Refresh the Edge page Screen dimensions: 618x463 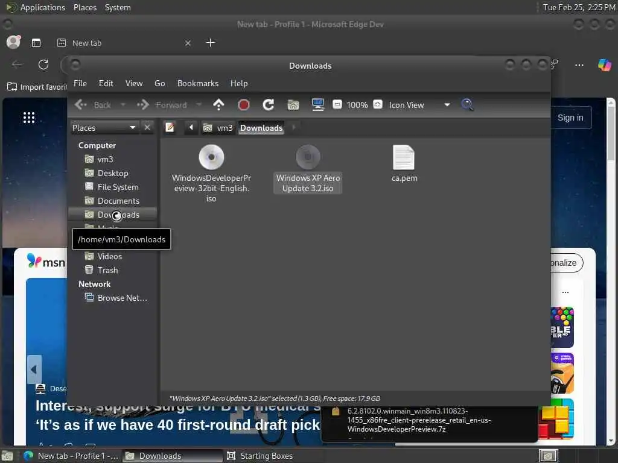pos(43,65)
